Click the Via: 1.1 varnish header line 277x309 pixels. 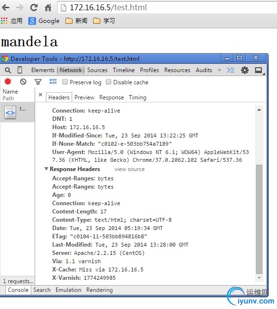tap(77, 261)
